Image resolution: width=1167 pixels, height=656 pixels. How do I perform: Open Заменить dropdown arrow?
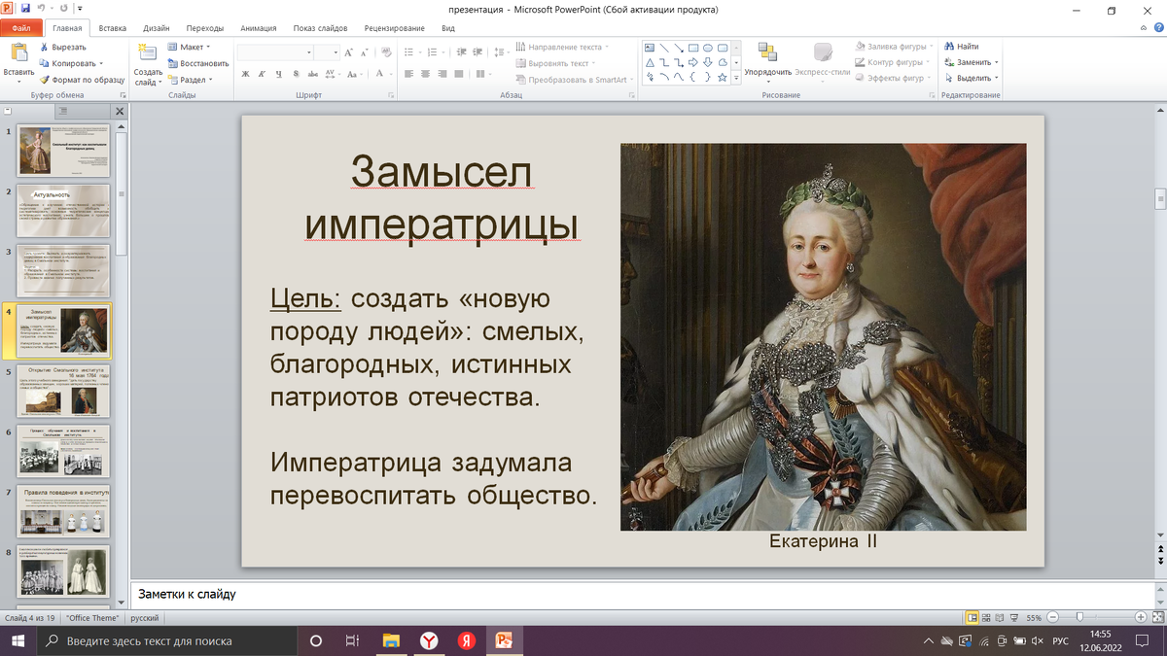click(x=996, y=63)
